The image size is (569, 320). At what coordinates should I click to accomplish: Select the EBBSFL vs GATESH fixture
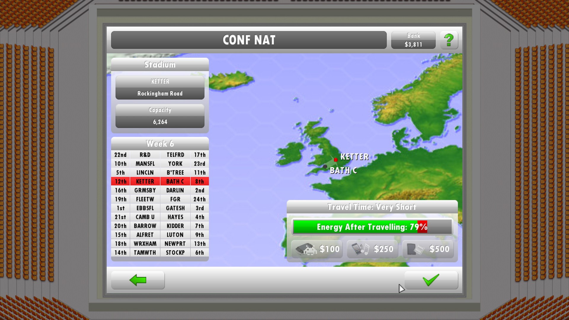[160, 208]
